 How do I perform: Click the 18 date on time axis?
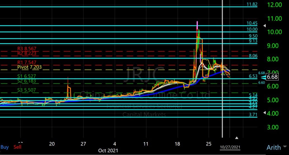coord(177,144)
